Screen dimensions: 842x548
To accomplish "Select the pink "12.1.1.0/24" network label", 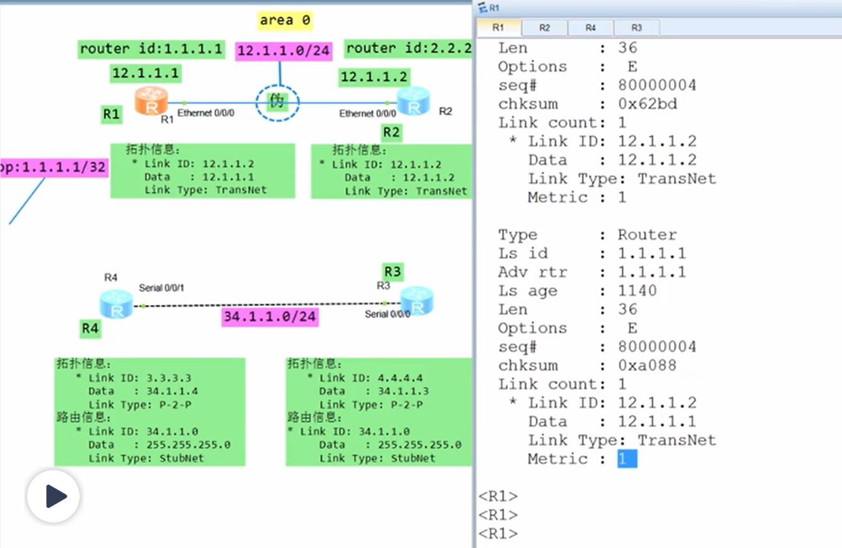I will tap(284, 51).
